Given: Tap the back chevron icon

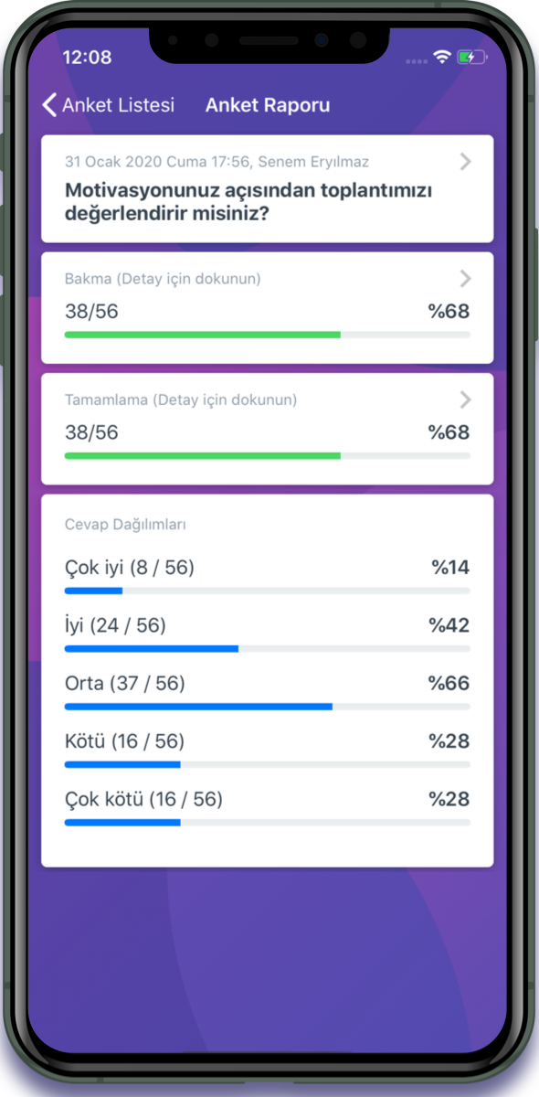Looking at the screenshot, I should click(49, 105).
